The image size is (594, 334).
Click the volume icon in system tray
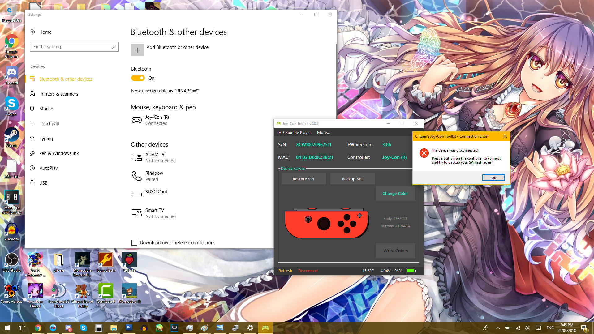point(527,328)
